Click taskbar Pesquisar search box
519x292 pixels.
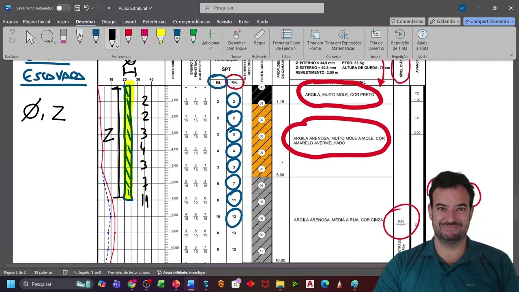tap(56, 284)
